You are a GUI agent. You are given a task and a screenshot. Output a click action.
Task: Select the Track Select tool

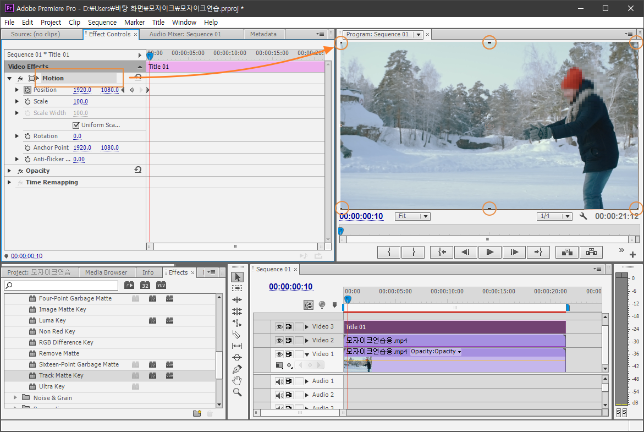[237, 288]
